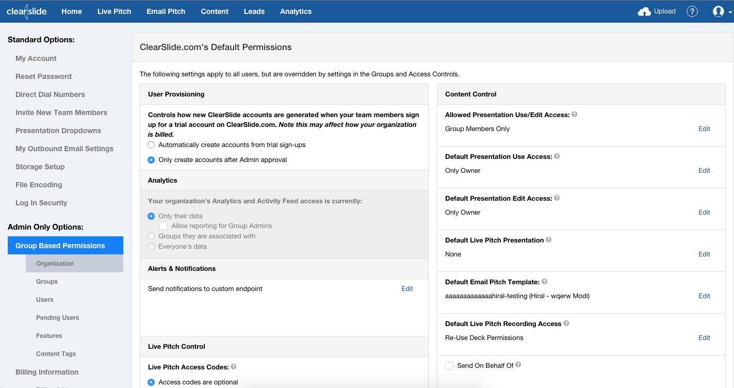The height and width of the screenshot is (388, 734).
Task: Select the Only their data radio option
Action: (151, 216)
